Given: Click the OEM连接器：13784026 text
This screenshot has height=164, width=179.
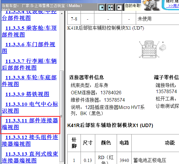Looking at the screenshot, I should [96, 93].
